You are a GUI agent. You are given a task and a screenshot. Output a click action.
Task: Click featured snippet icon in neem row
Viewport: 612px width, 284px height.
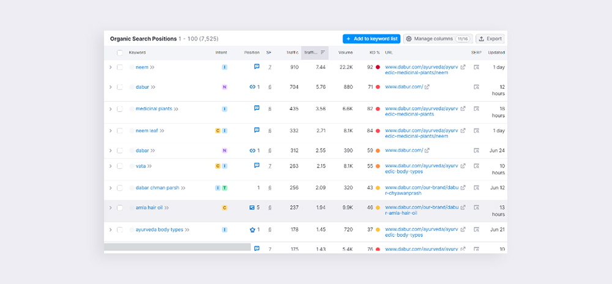point(257,67)
